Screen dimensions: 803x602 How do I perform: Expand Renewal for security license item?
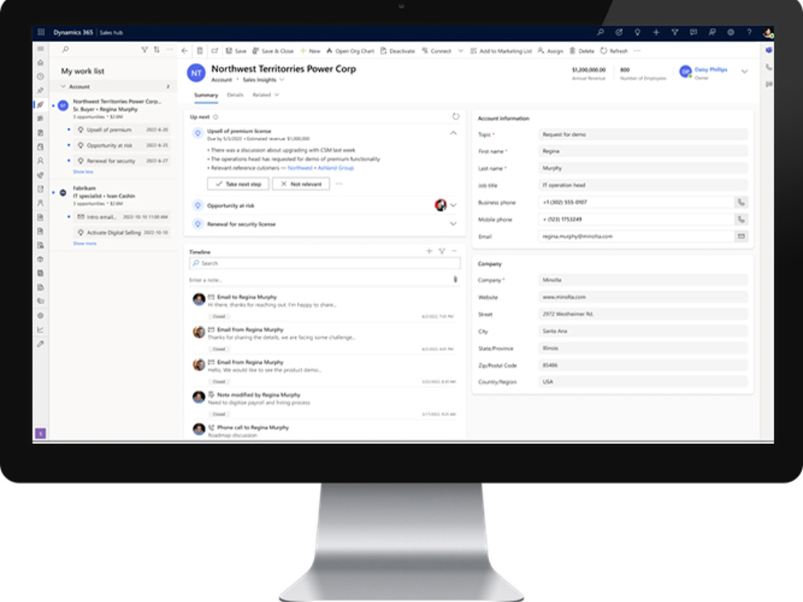click(x=454, y=224)
